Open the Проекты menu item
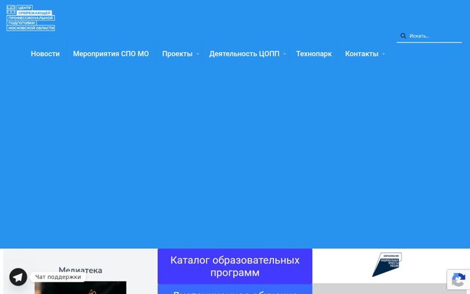This screenshot has height=294, width=470. 177,54
